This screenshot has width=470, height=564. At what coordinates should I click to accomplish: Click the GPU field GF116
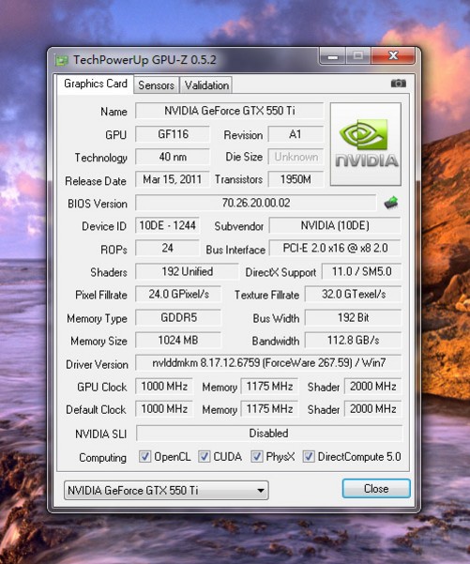tap(173, 134)
